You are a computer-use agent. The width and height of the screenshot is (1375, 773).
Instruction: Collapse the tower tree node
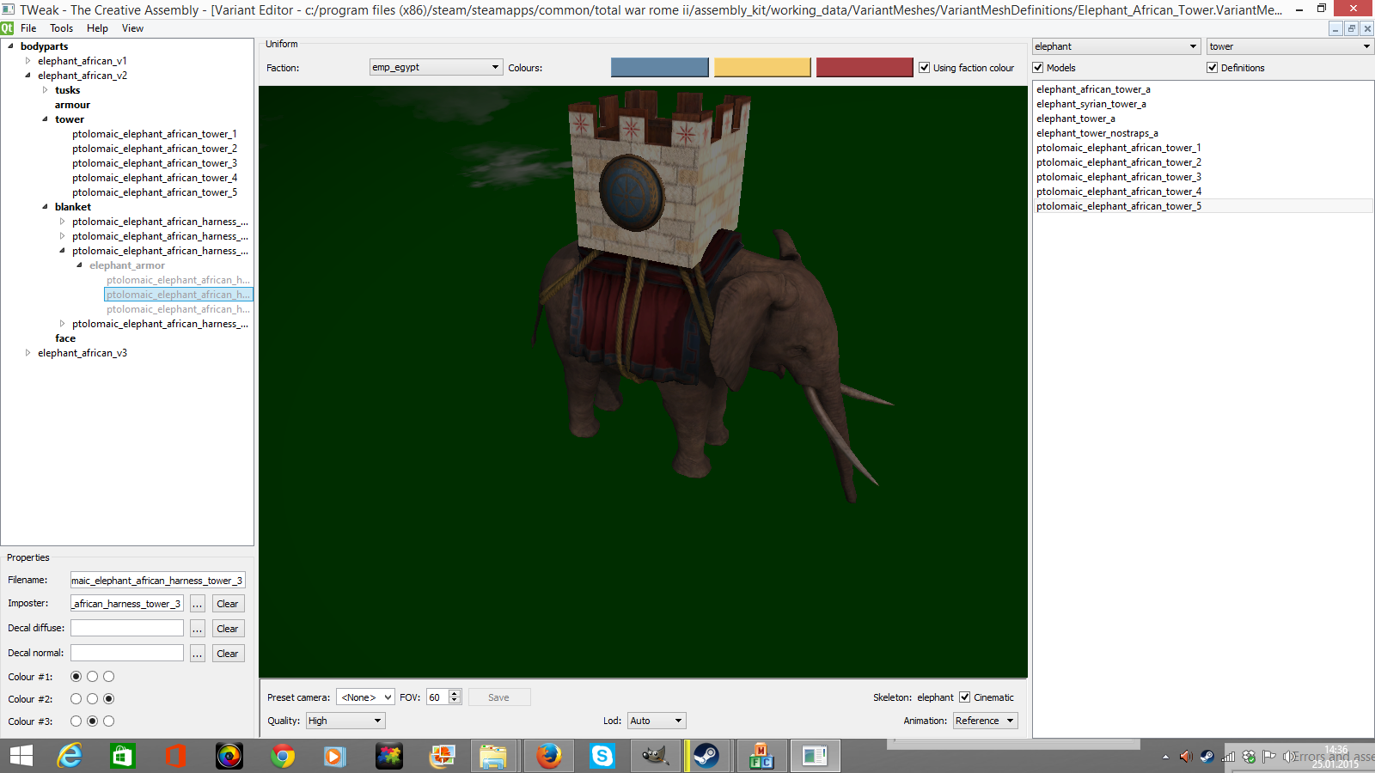45,119
